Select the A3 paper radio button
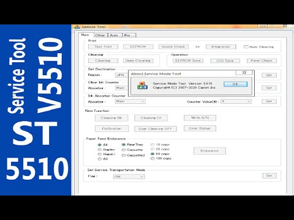Viewport: 294px width, 220px height. tap(100, 159)
